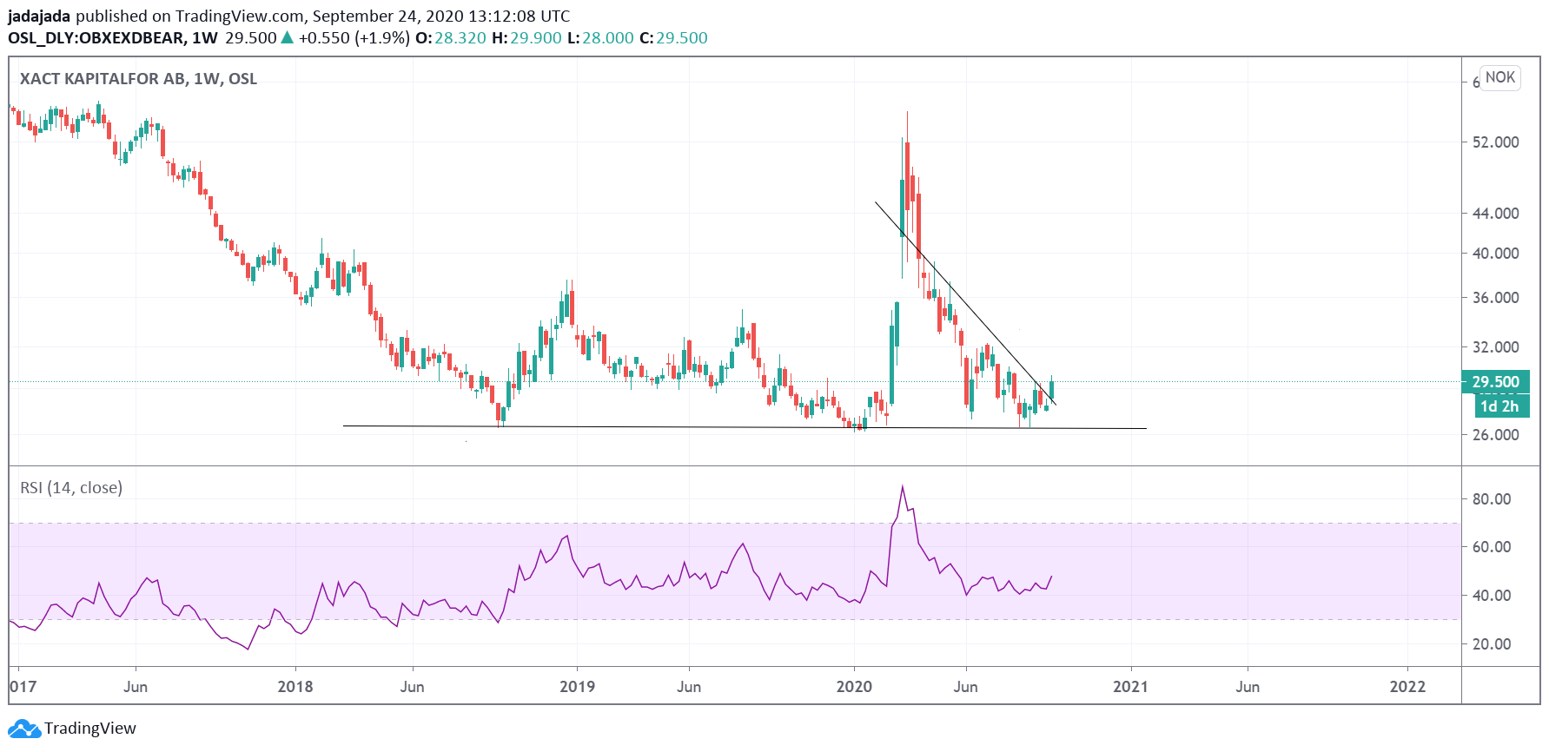Click the 2019 label on time axis
The height and width of the screenshot is (752, 1549).
click(x=577, y=687)
